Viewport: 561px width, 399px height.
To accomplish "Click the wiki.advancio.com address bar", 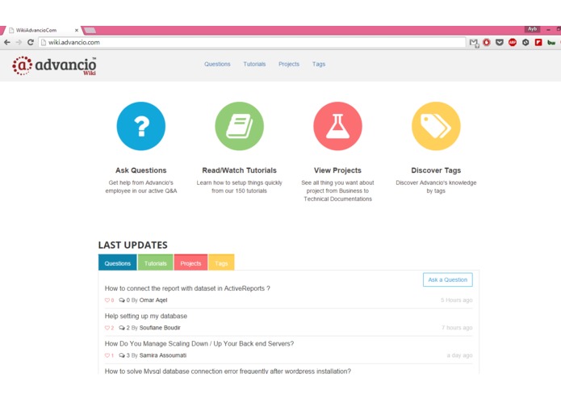I will (252, 42).
